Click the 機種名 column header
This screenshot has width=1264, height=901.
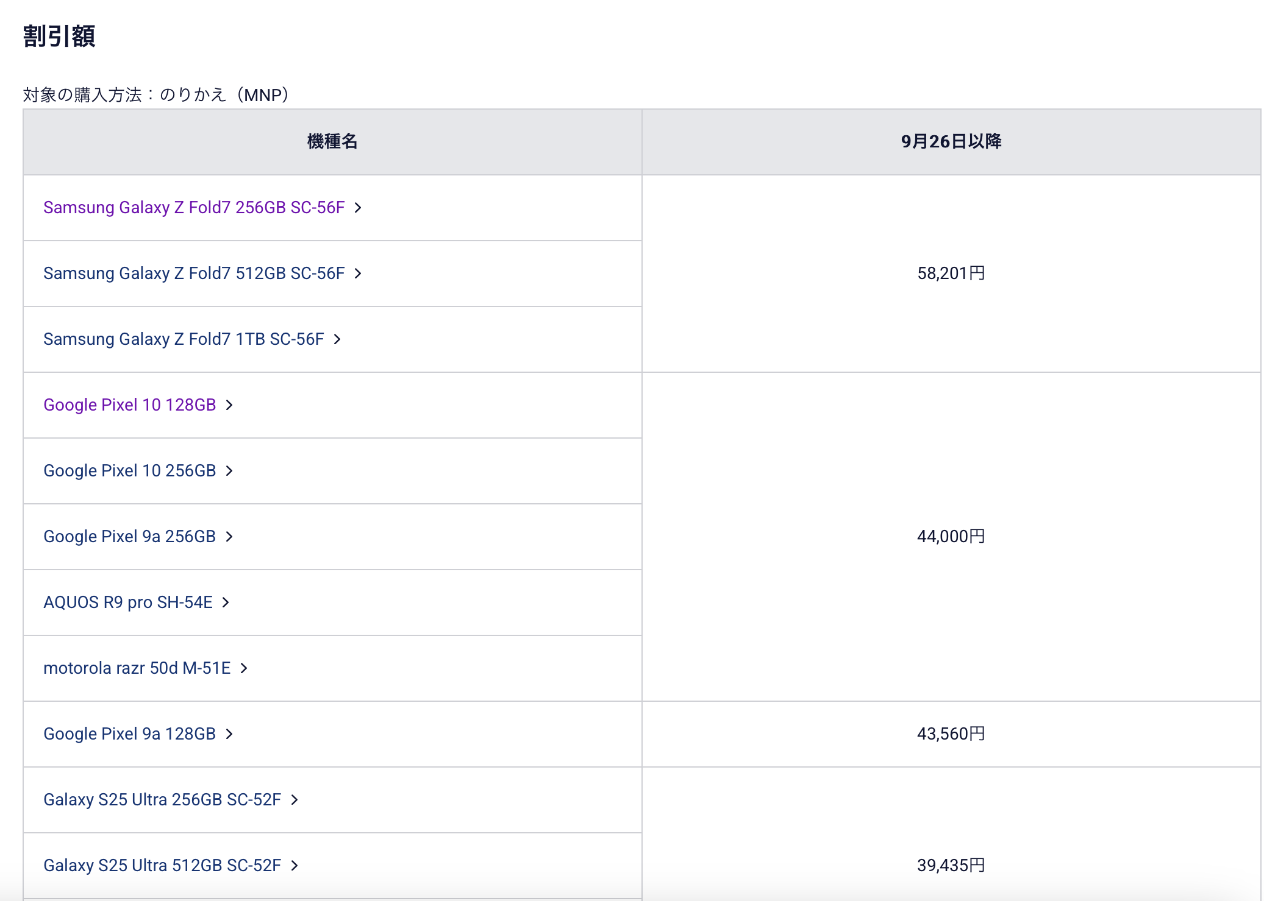click(332, 142)
